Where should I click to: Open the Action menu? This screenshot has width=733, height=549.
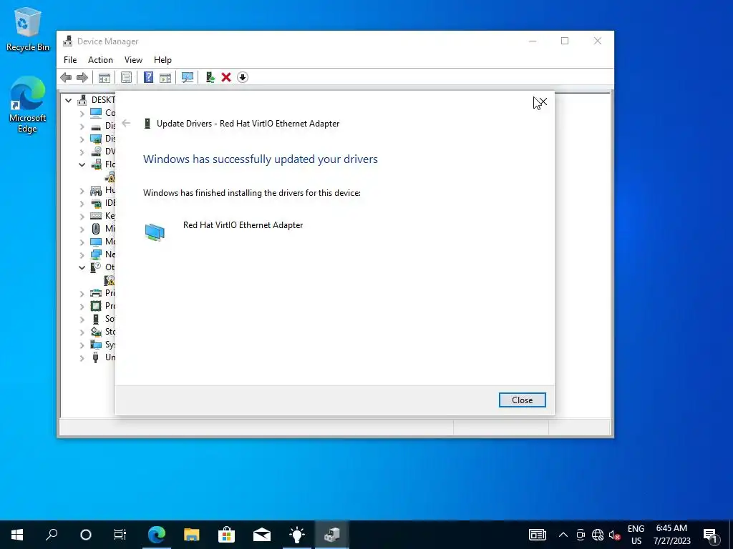click(100, 60)
